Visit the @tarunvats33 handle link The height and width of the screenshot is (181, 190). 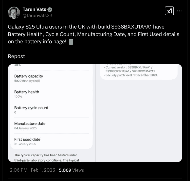[x=37, y=16]
